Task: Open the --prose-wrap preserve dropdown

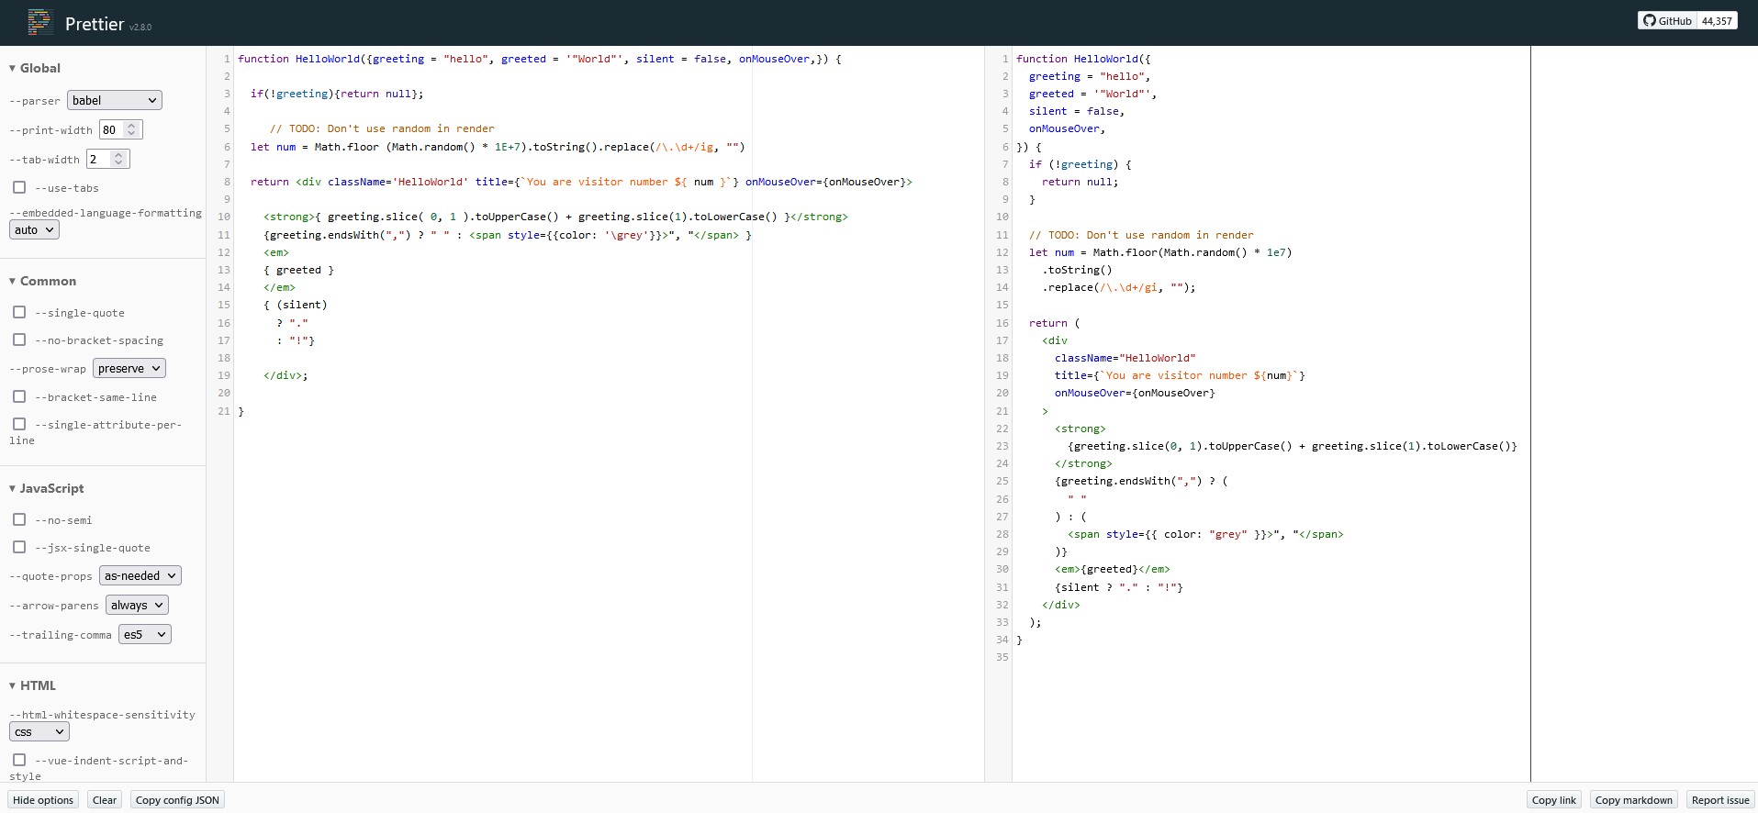Action: point(129,368)
